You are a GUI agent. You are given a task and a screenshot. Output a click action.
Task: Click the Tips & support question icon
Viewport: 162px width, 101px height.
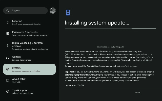8,91
